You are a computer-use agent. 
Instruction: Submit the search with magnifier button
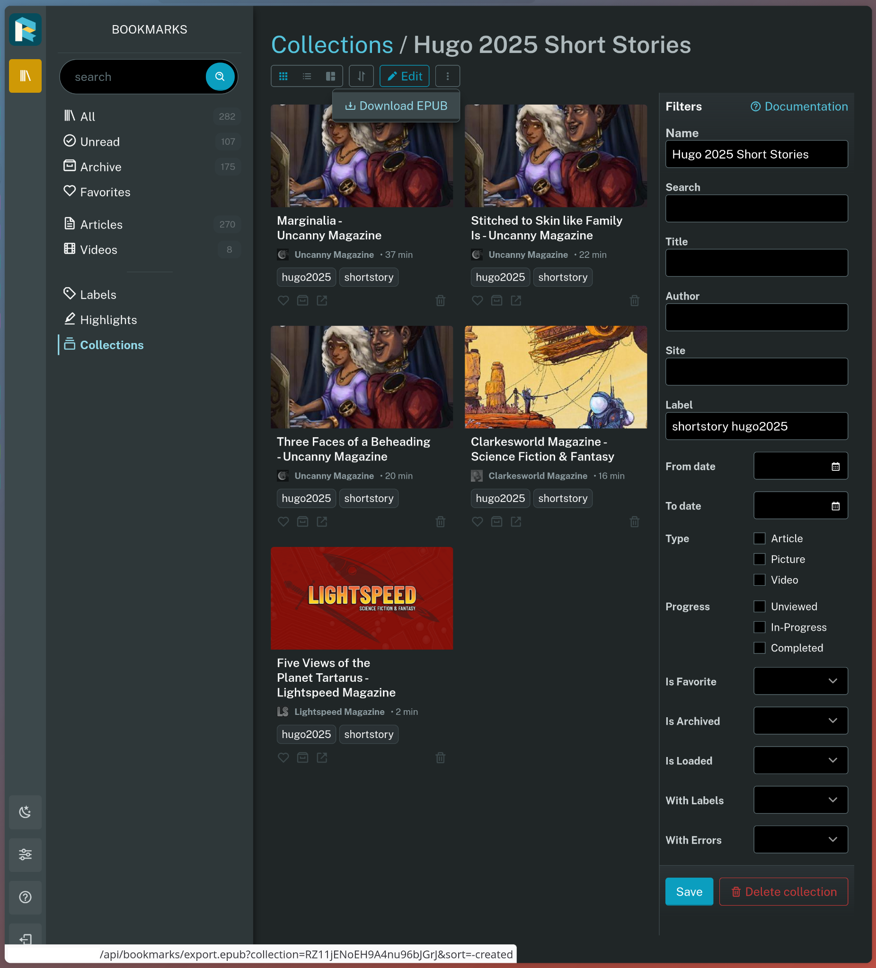(x=220, y=76)
